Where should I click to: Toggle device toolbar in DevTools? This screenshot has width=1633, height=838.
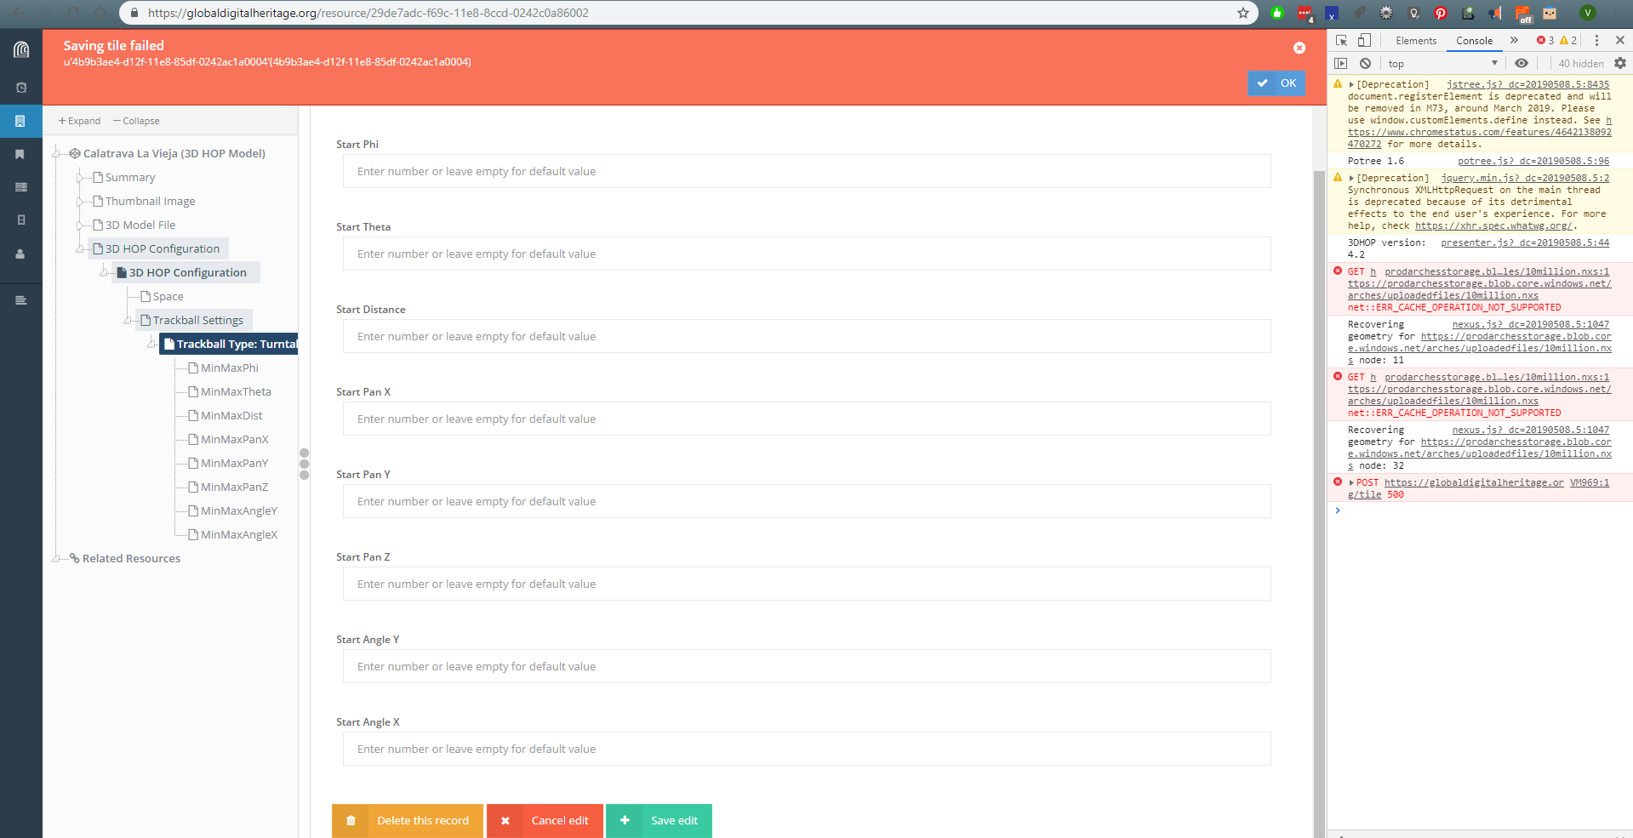point(1363,40)
